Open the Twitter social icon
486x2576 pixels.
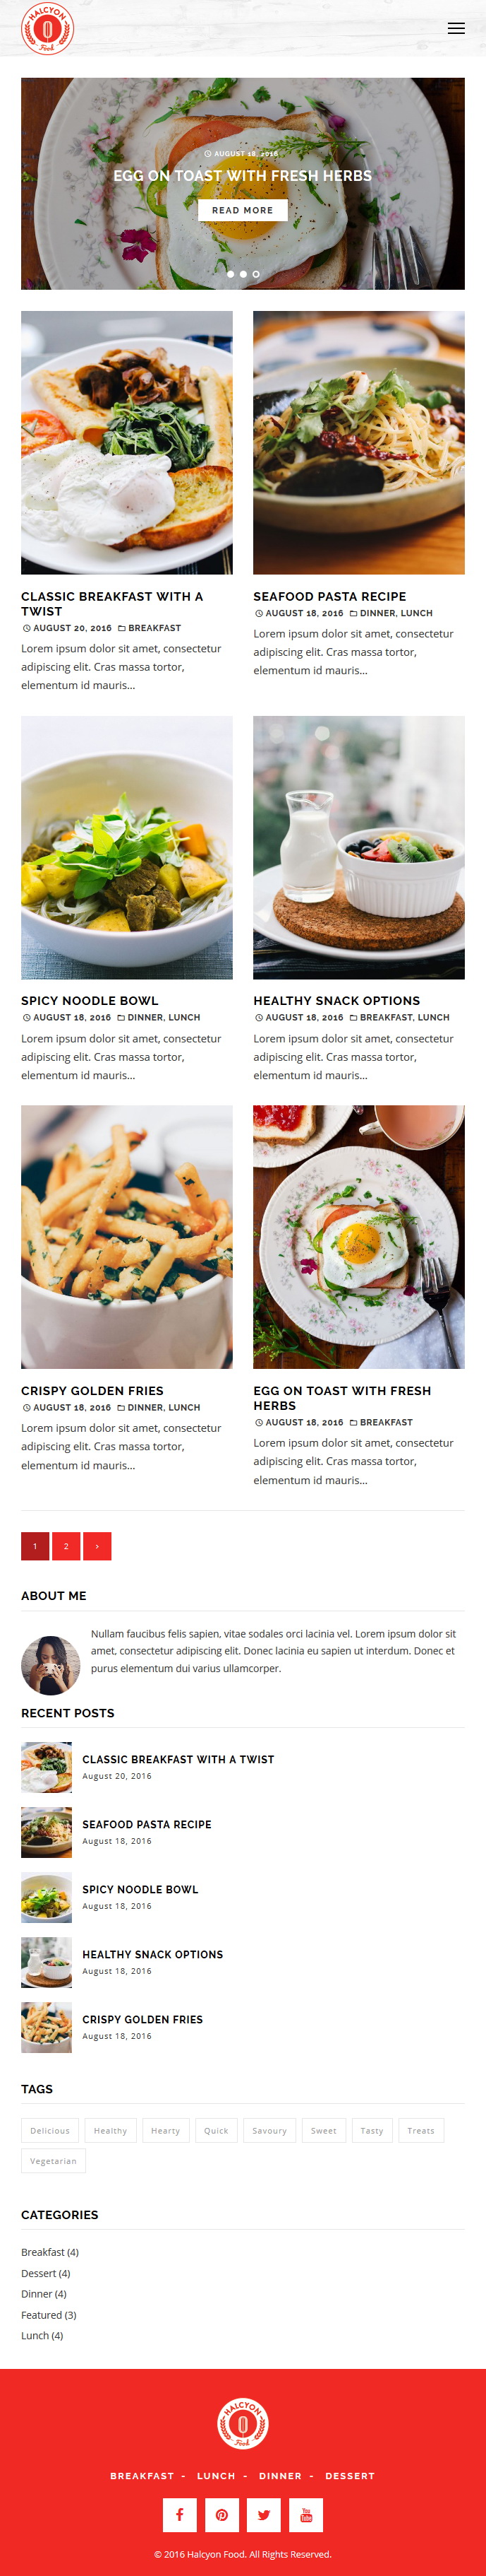click(x=264, y=2514)
